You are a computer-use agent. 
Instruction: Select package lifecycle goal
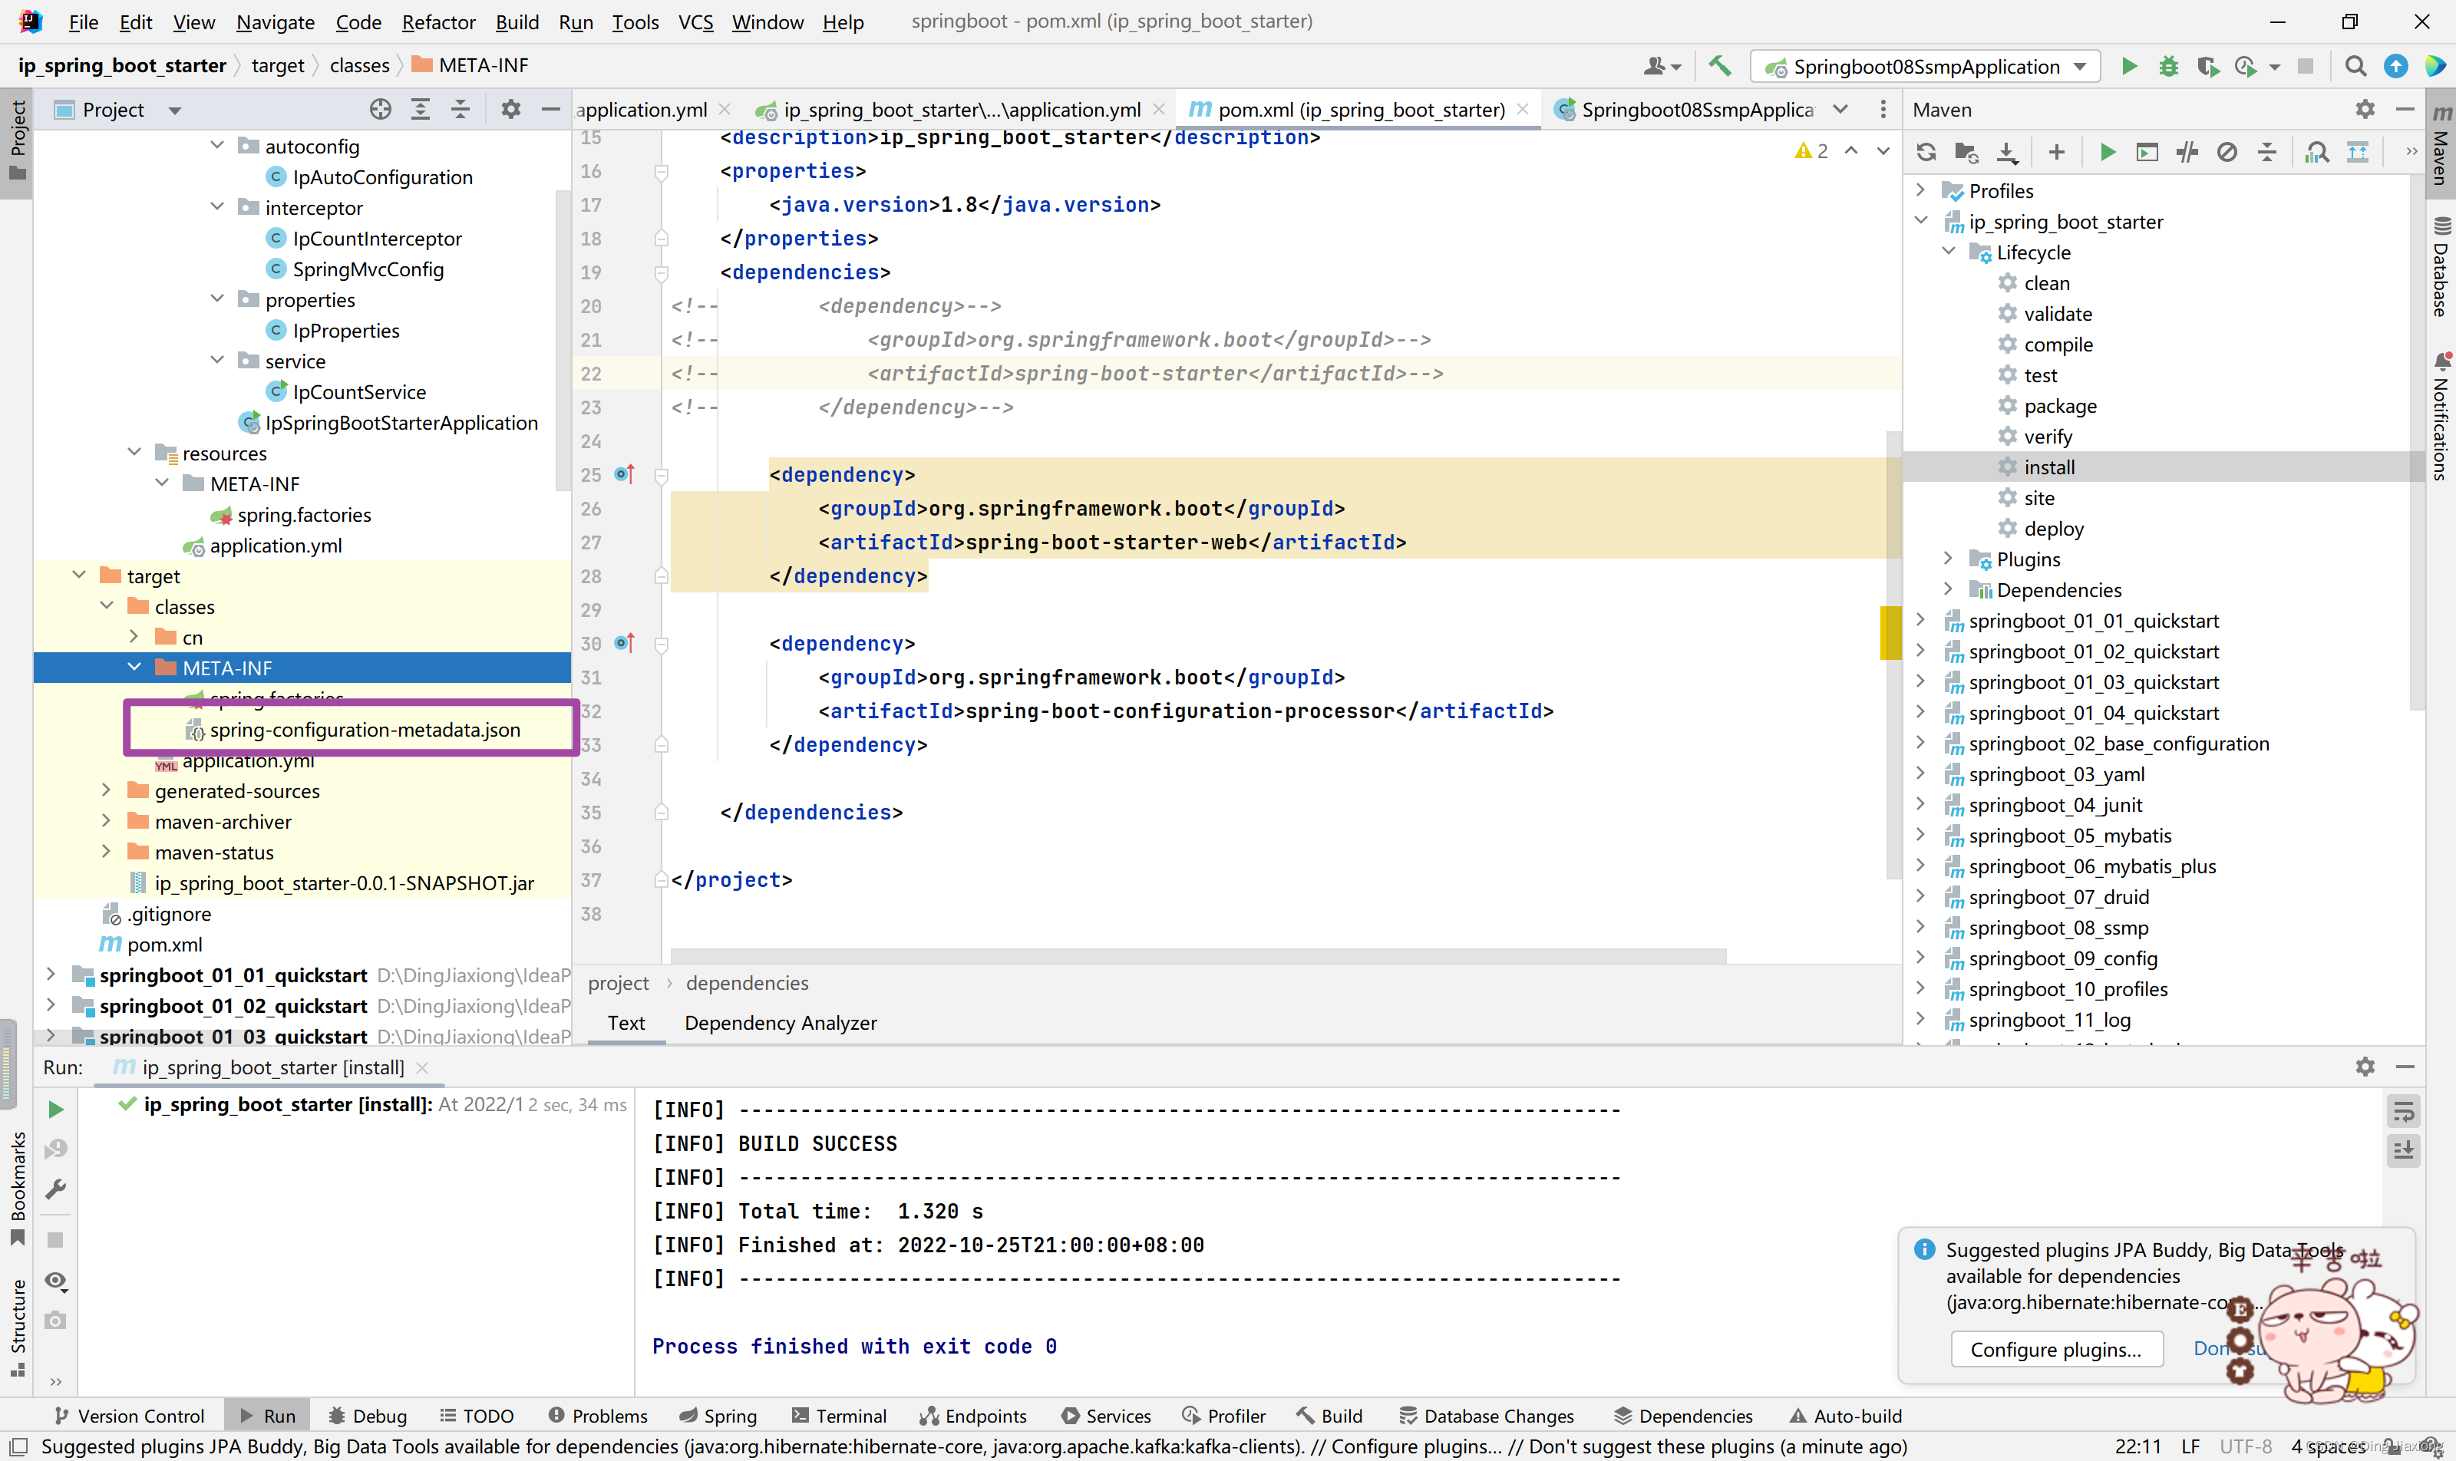[2060, 406]
